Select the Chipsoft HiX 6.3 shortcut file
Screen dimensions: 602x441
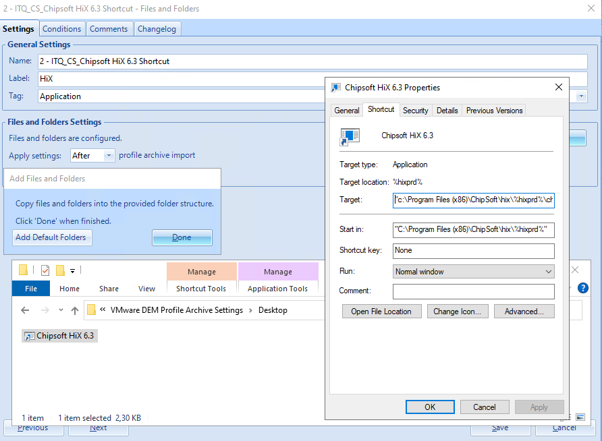59,336
